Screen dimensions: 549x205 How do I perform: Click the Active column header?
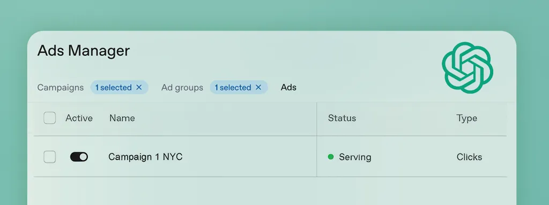pyautogui.click(x=79, y=118)
